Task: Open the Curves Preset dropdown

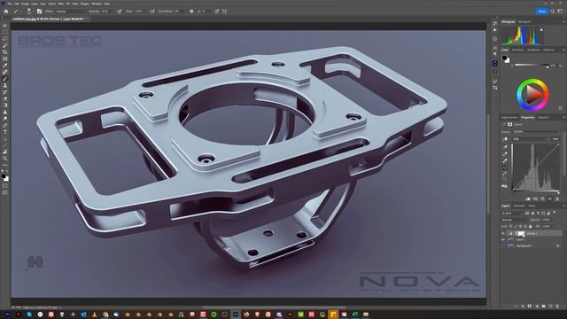Action: point(536,131)
